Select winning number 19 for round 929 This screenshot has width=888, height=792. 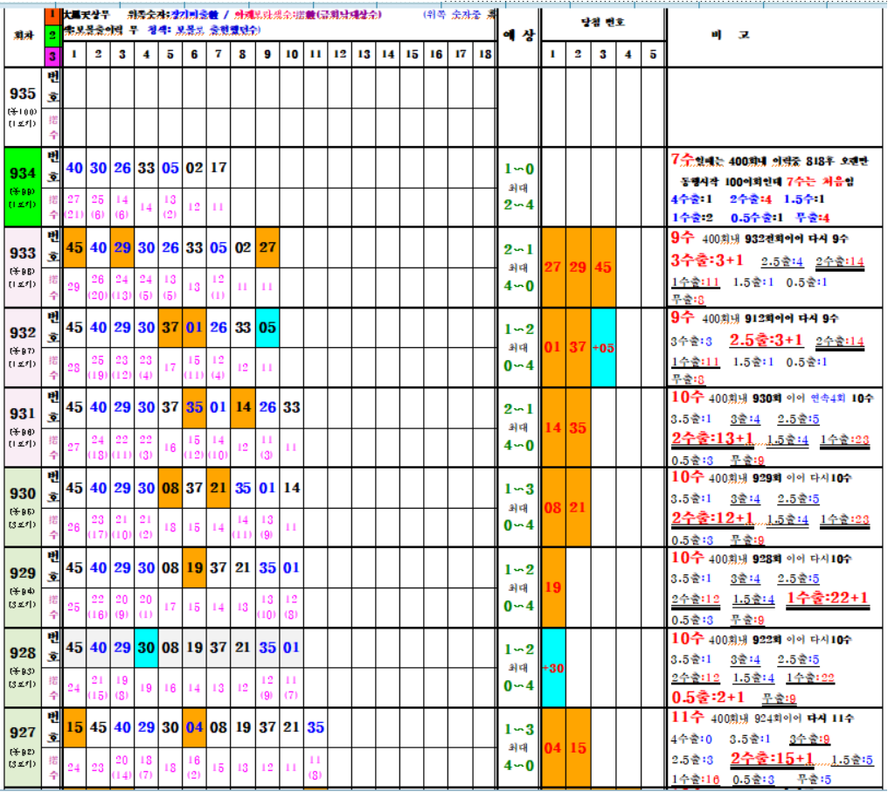tap(553, 587)
